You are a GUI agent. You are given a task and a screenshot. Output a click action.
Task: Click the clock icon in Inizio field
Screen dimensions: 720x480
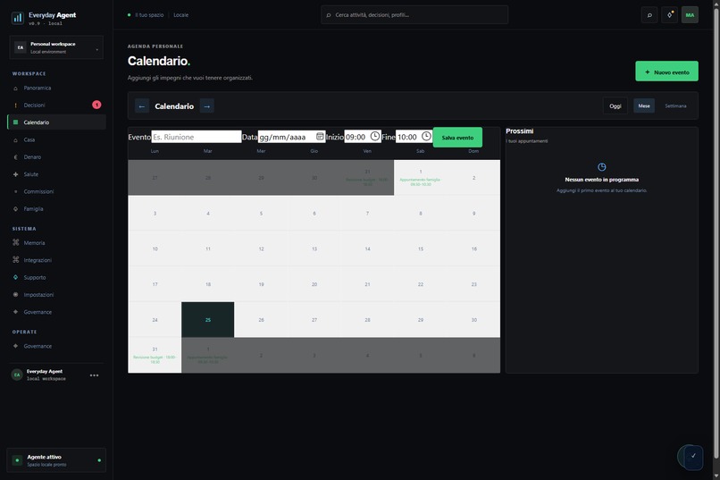pos(374,137)
